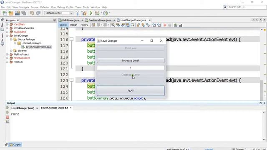Screen dimensions: 267x150
Task: Click the Open Project toolbar icon
Action: click(17, 13)
